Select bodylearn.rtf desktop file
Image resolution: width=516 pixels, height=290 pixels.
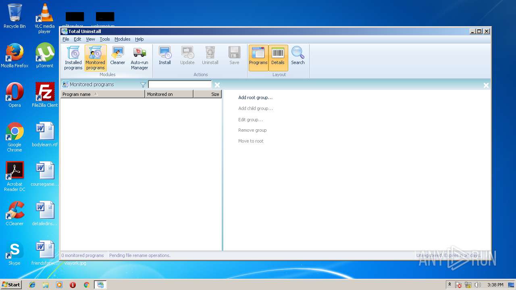pyautogui.click(x=44, y=135)
